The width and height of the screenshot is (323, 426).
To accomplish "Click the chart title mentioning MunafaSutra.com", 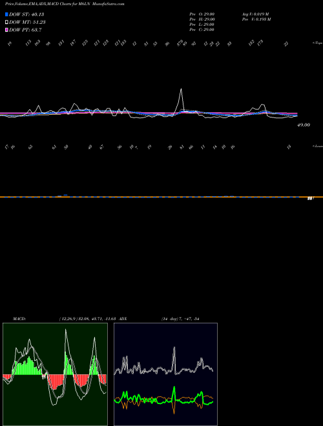I will [65, 5].
